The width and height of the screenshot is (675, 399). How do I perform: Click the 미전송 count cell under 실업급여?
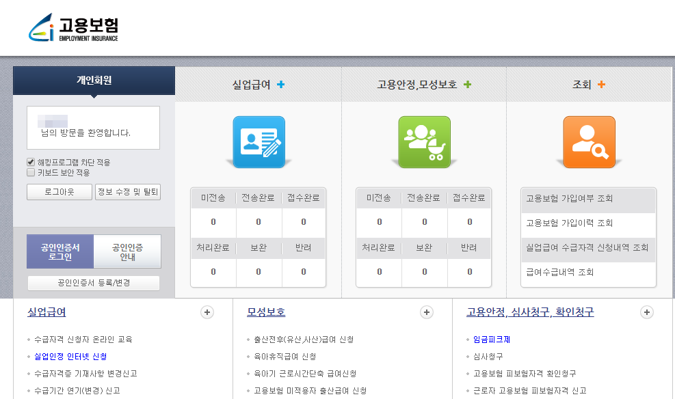click(213, 222)
